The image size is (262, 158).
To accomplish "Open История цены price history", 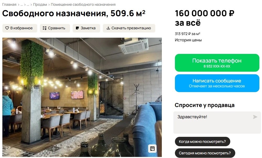I will coord(188,40).
